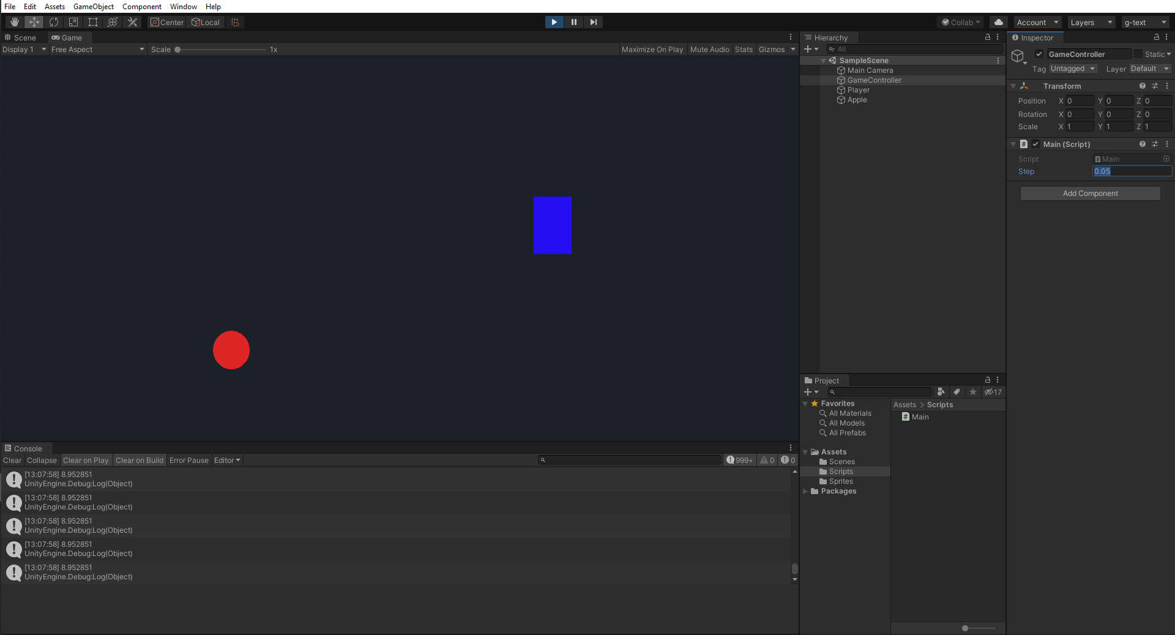The width and height of the screenshot is (1175, 635).
Task: Select the Transform tool
Action: pyautogui.click(x=113, y=22)
